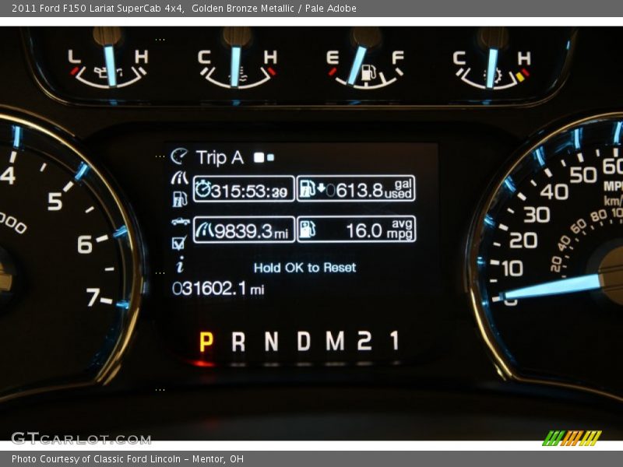Viewport: 623px width, 467px height.
Task: Open the Trip A label to switch trips
Action: pyautogui.click(x=219, y=156)
